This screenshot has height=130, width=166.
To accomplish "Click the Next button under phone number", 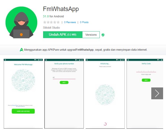I will 64,82.
